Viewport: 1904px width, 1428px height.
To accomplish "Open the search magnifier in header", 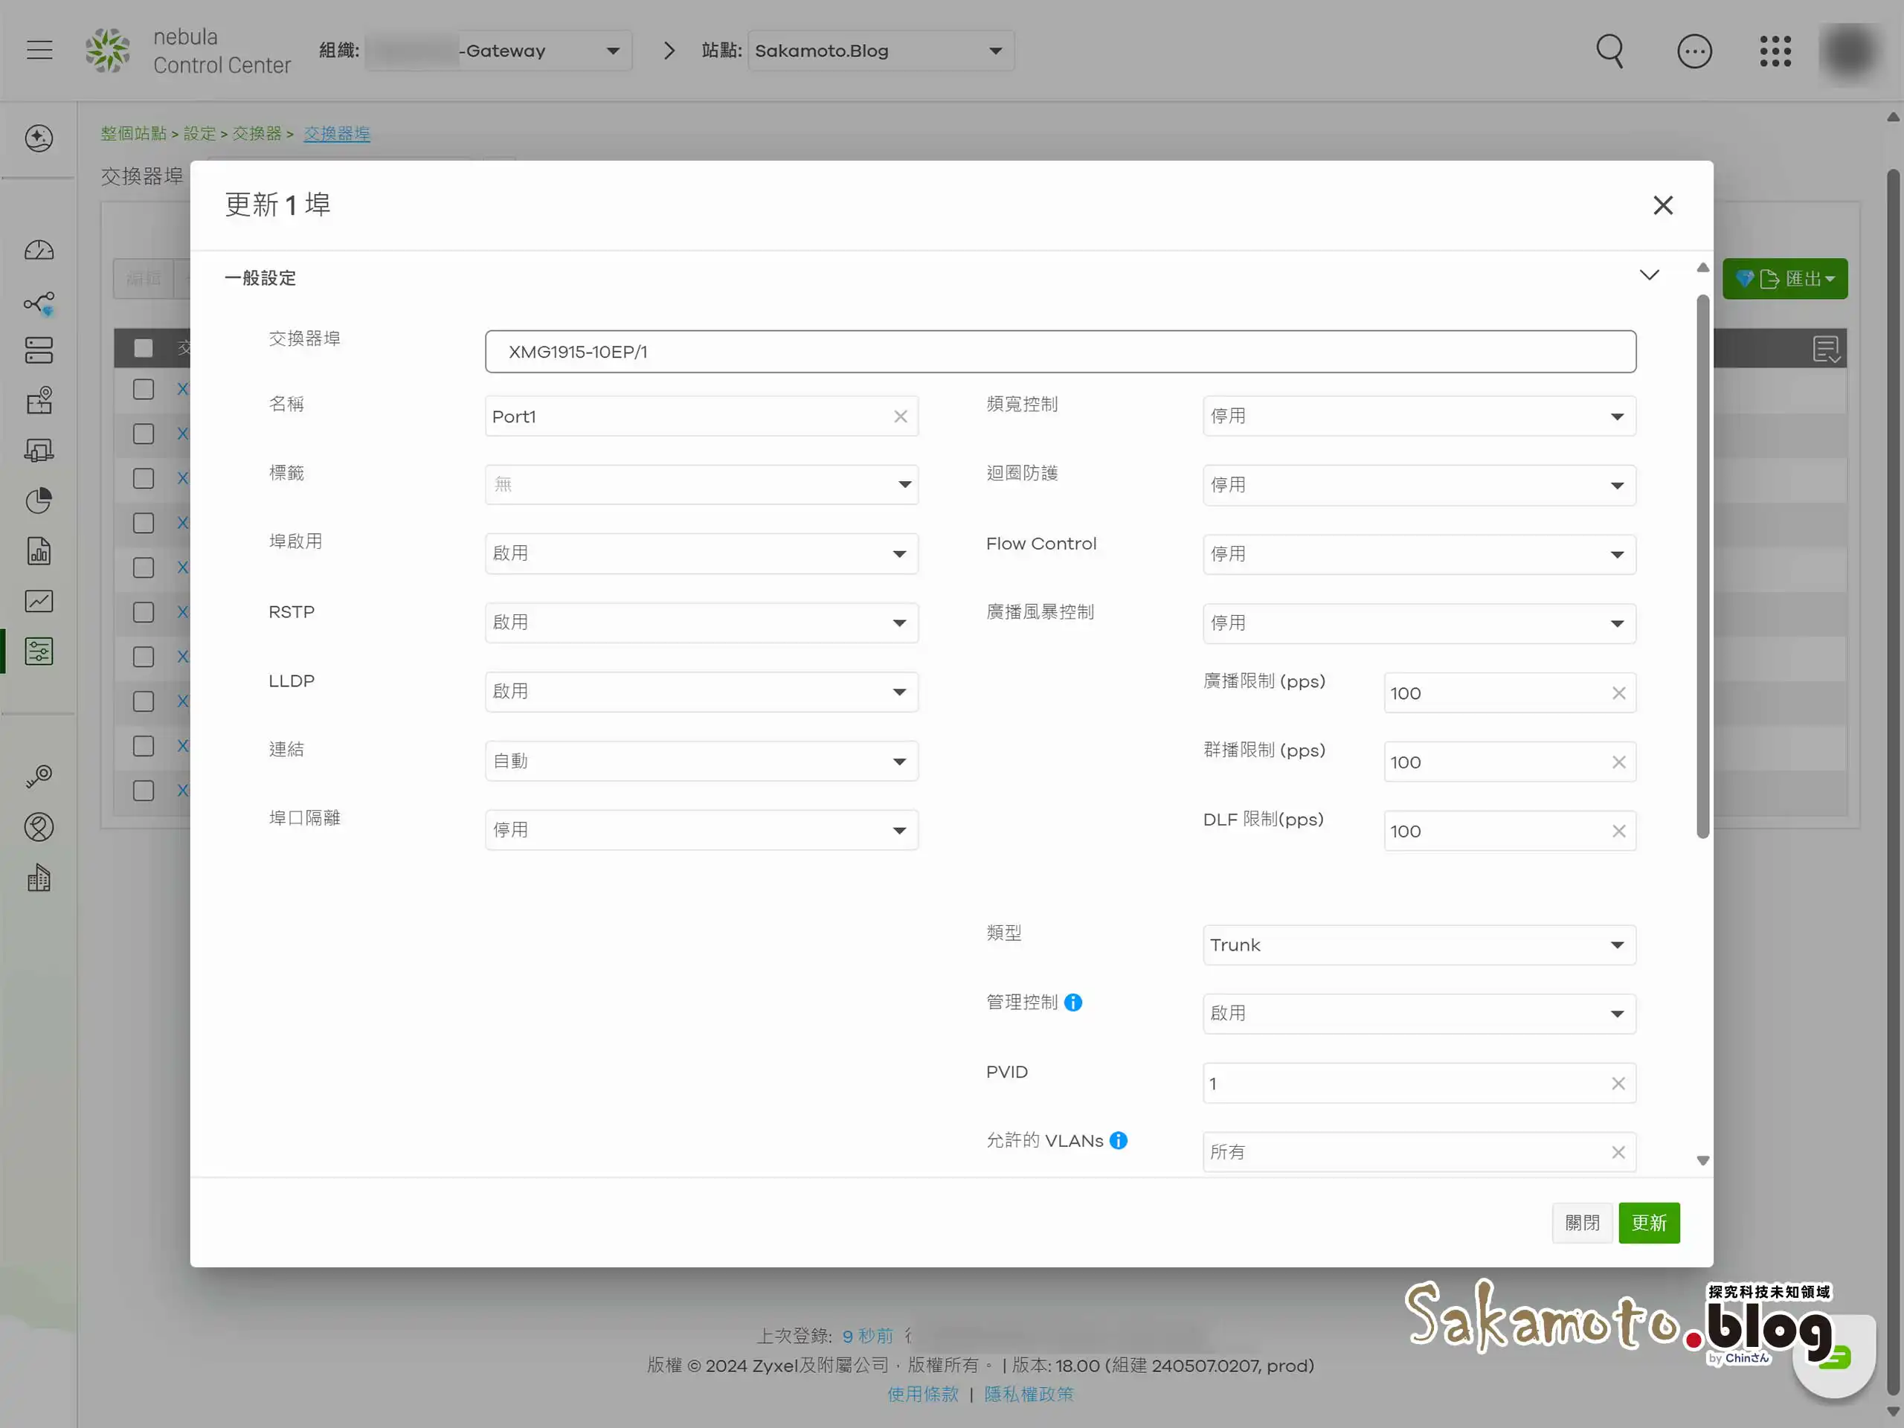I will tap(1609, 51).
